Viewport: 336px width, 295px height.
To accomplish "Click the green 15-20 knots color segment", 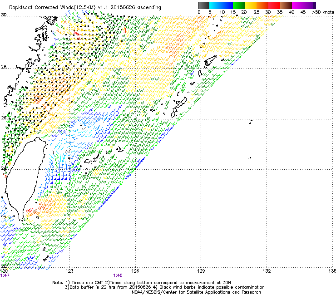I will 239,5.
